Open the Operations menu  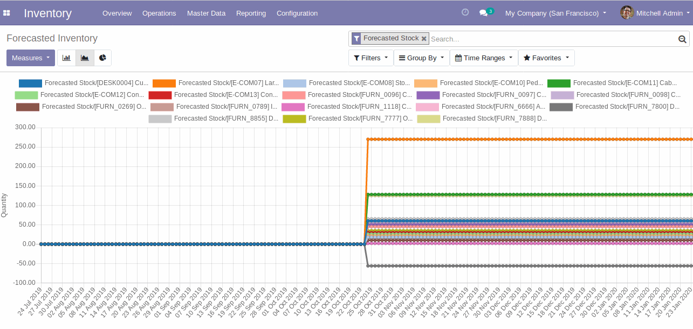tap(159, 13)
